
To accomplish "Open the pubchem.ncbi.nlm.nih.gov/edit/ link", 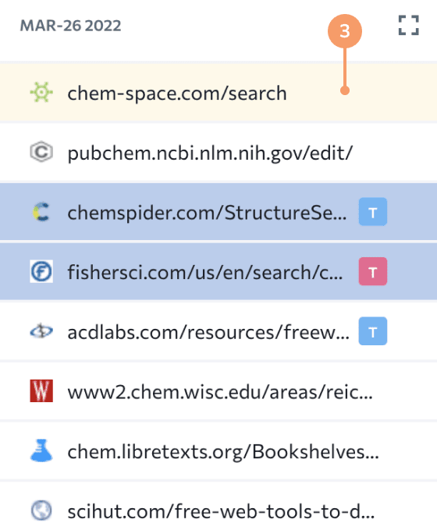I will tap(210, 153).
